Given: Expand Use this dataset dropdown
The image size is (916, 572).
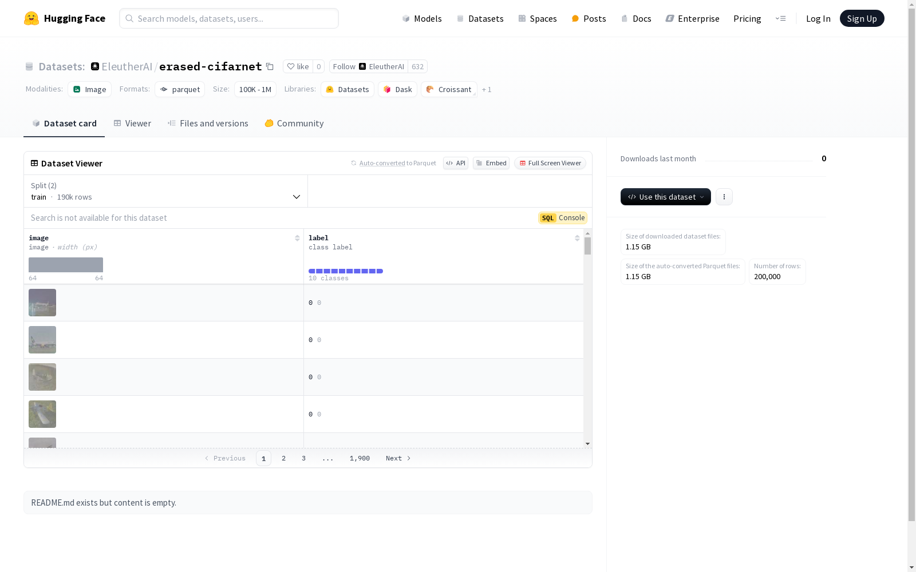Looking at the screenshot, I should [666, 197].
